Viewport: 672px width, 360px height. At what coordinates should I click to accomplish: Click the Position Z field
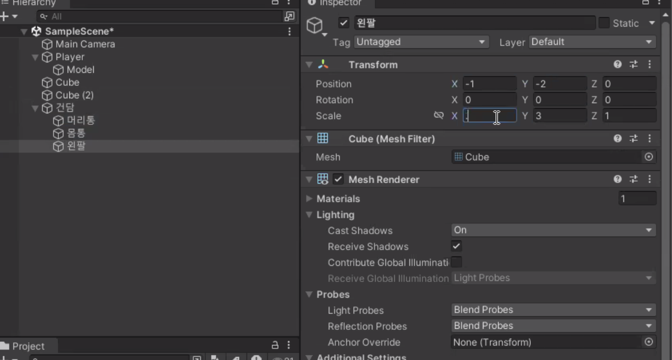[x=629, y=84]
